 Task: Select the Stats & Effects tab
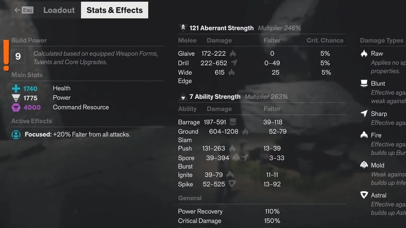pyautogui.click(x=115, y=10)
